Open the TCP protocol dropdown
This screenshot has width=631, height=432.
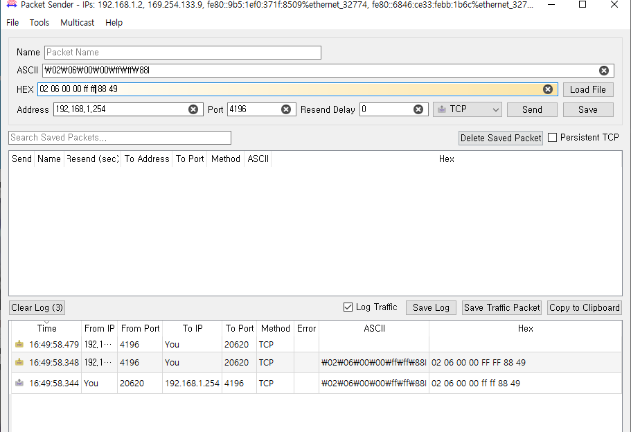click(x=468, y=109)
